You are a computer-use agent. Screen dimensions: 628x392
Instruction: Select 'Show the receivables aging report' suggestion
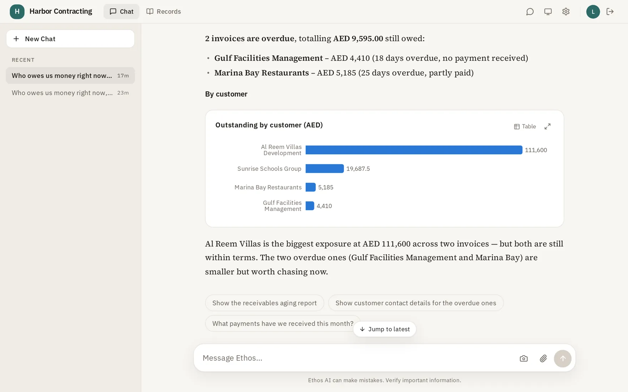click(264, 303)
